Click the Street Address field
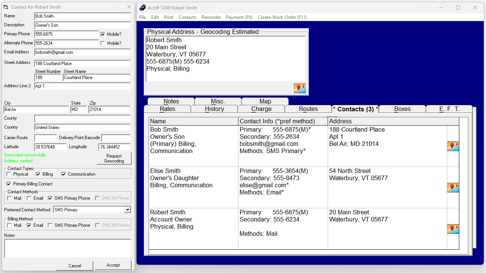The image size is (486, 273). pos(82,64)
